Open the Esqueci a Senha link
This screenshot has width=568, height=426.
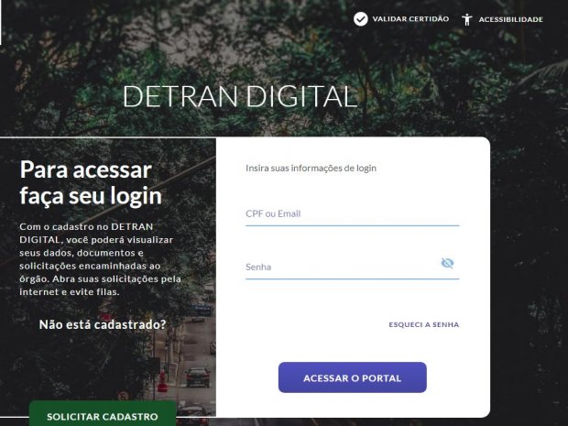pos(424,324)
